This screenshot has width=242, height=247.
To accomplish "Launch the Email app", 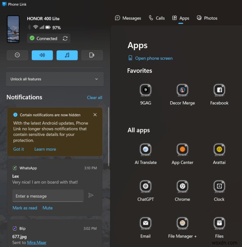I will tap(146, 223).
